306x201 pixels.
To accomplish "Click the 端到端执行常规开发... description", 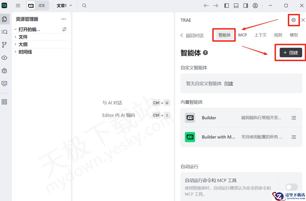I will click(x=262, y=118).
